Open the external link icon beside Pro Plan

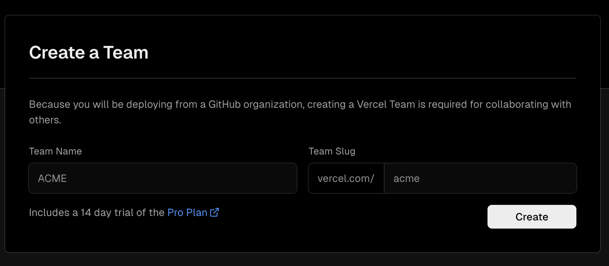tap(214, 212)
